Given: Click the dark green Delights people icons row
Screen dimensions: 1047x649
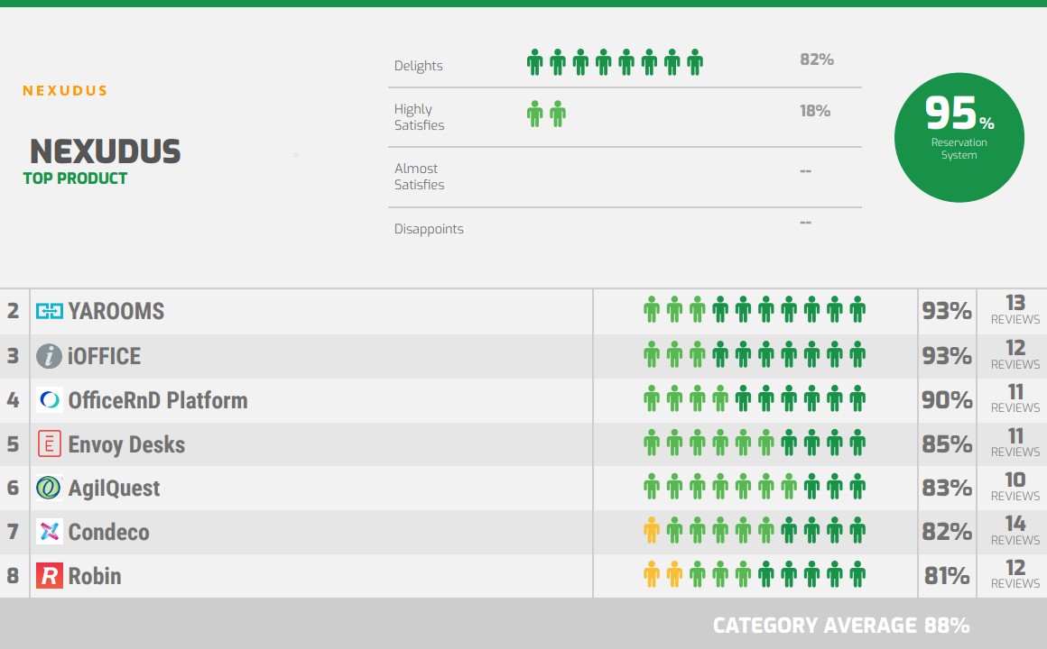Looking at the screenshot, I should (x=615, y=62).
